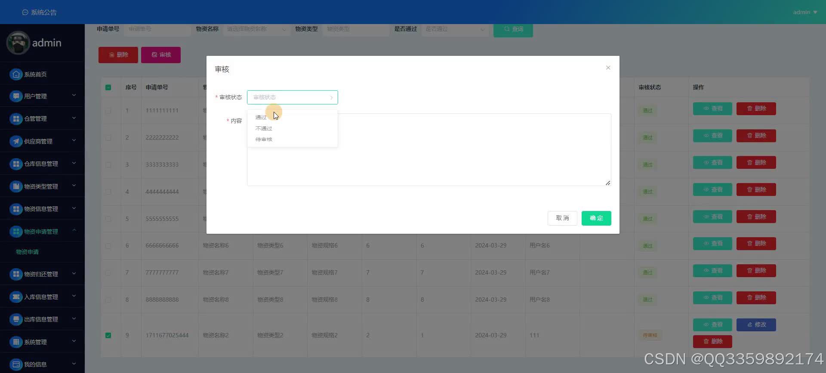Viewport: 826px width, 373px height.
Task: Expand the 用户管理 menu chevron
Action: [74, 95]
